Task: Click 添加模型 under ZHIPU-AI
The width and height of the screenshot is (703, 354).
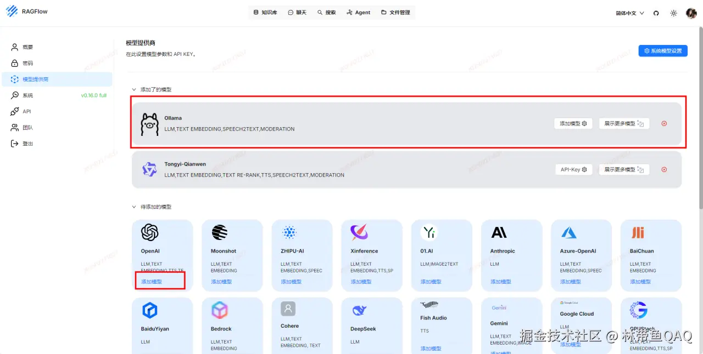Action: point(291,282)
